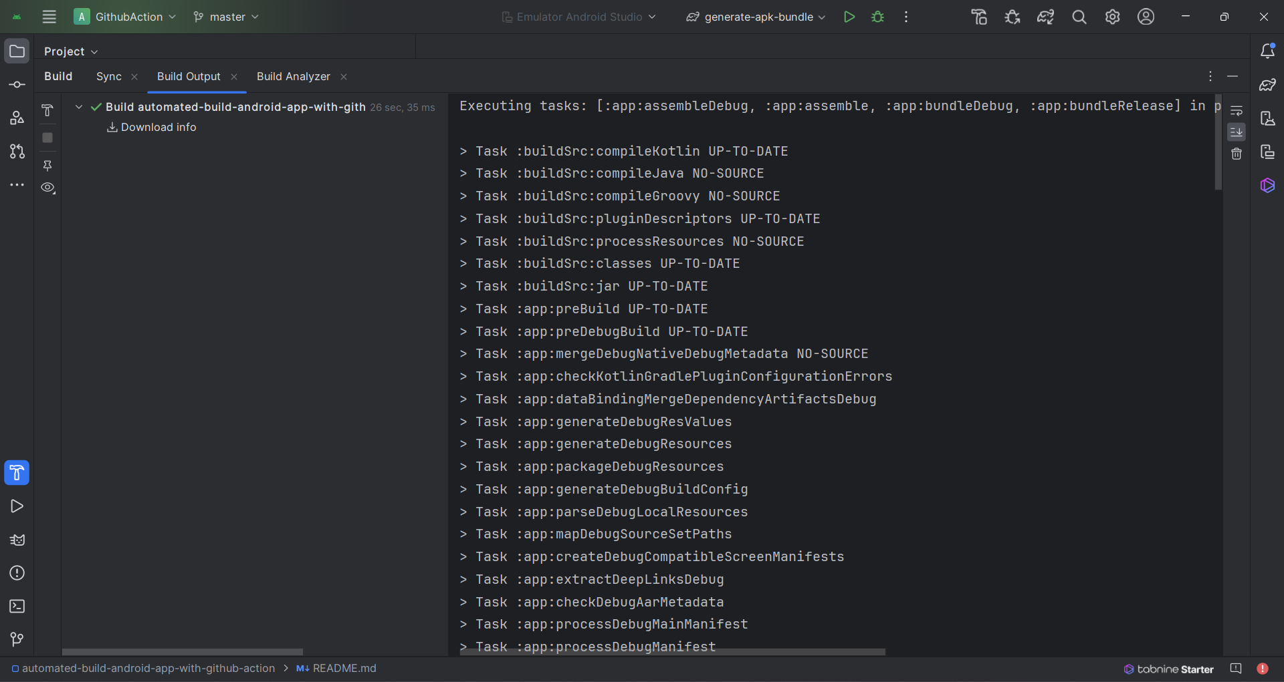This screenshot has width=1284, height=682.
Task: Open the Resource Manager tool window
Action: tap(17, 118)
